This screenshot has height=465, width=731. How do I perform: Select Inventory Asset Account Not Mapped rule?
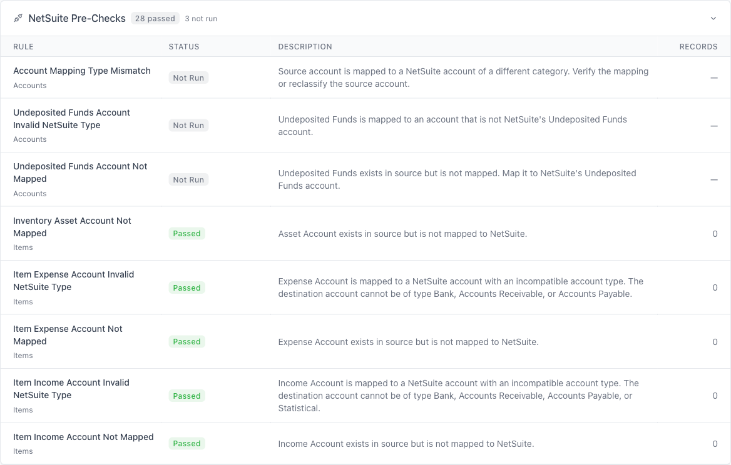pos(72,227)
